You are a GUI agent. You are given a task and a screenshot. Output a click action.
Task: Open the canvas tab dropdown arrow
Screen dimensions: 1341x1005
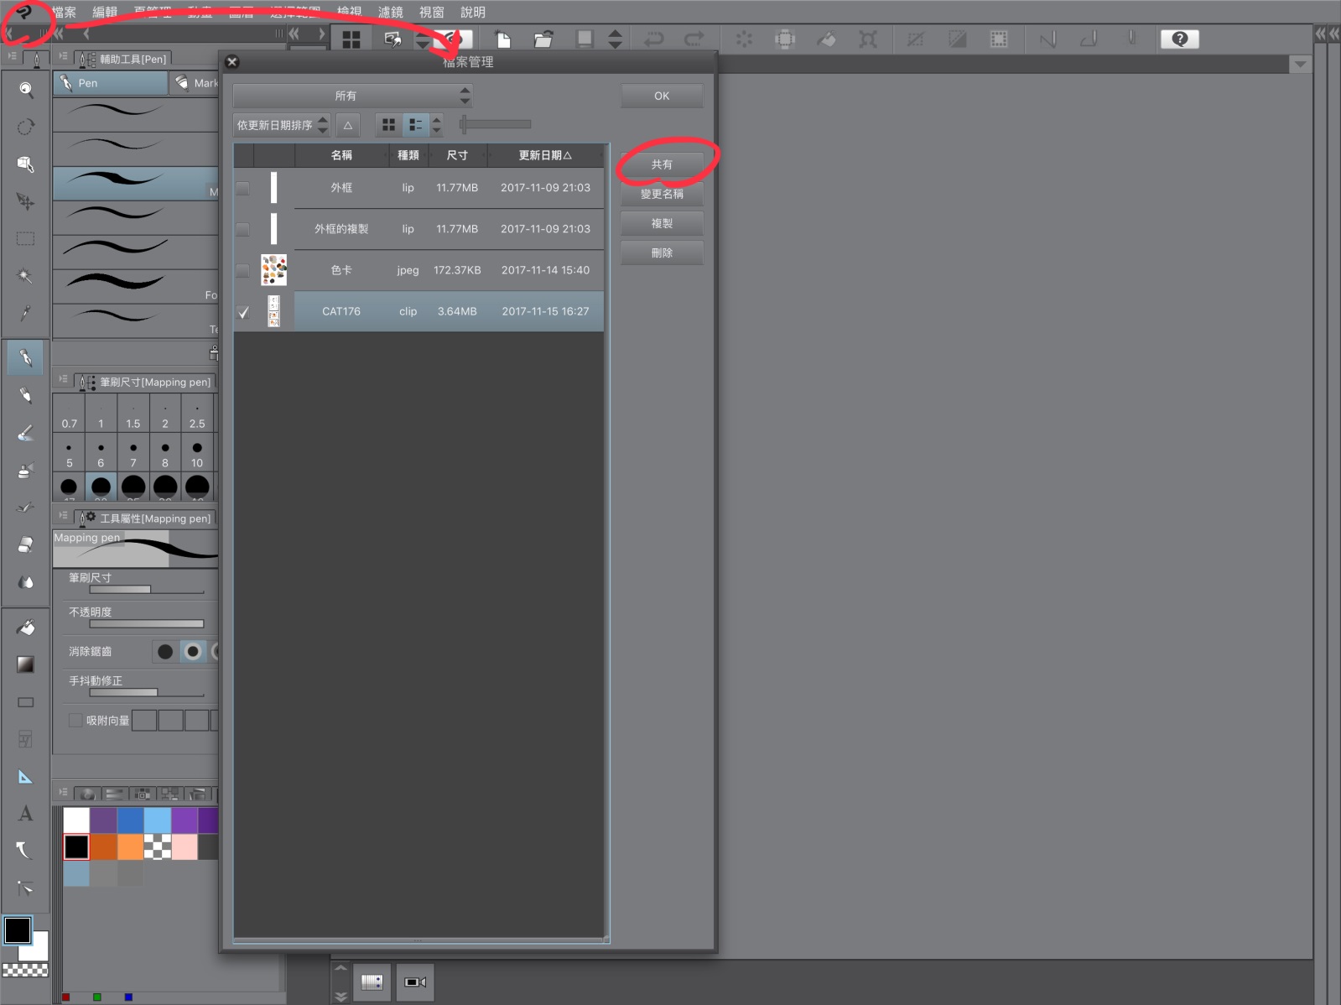(x=1300, y=65)
